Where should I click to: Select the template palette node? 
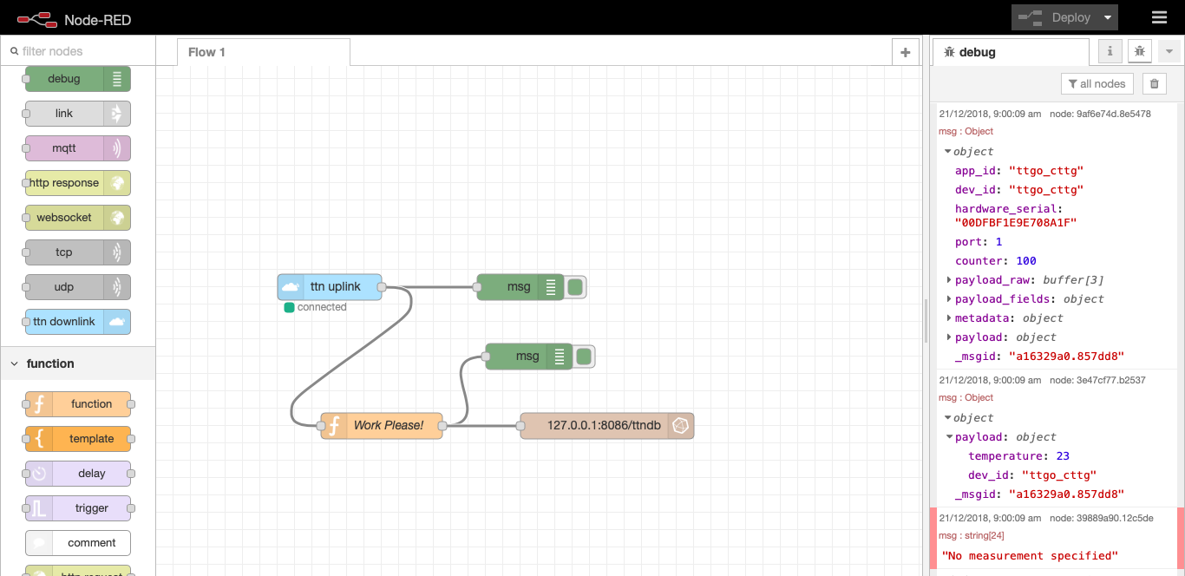coord(78,439)
